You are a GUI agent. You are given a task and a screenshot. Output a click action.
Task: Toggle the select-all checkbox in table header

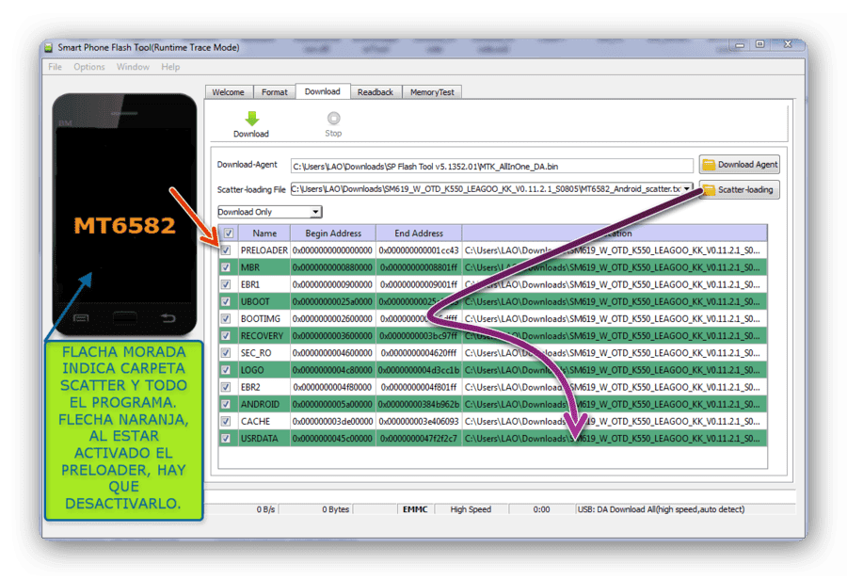[229, 234]
